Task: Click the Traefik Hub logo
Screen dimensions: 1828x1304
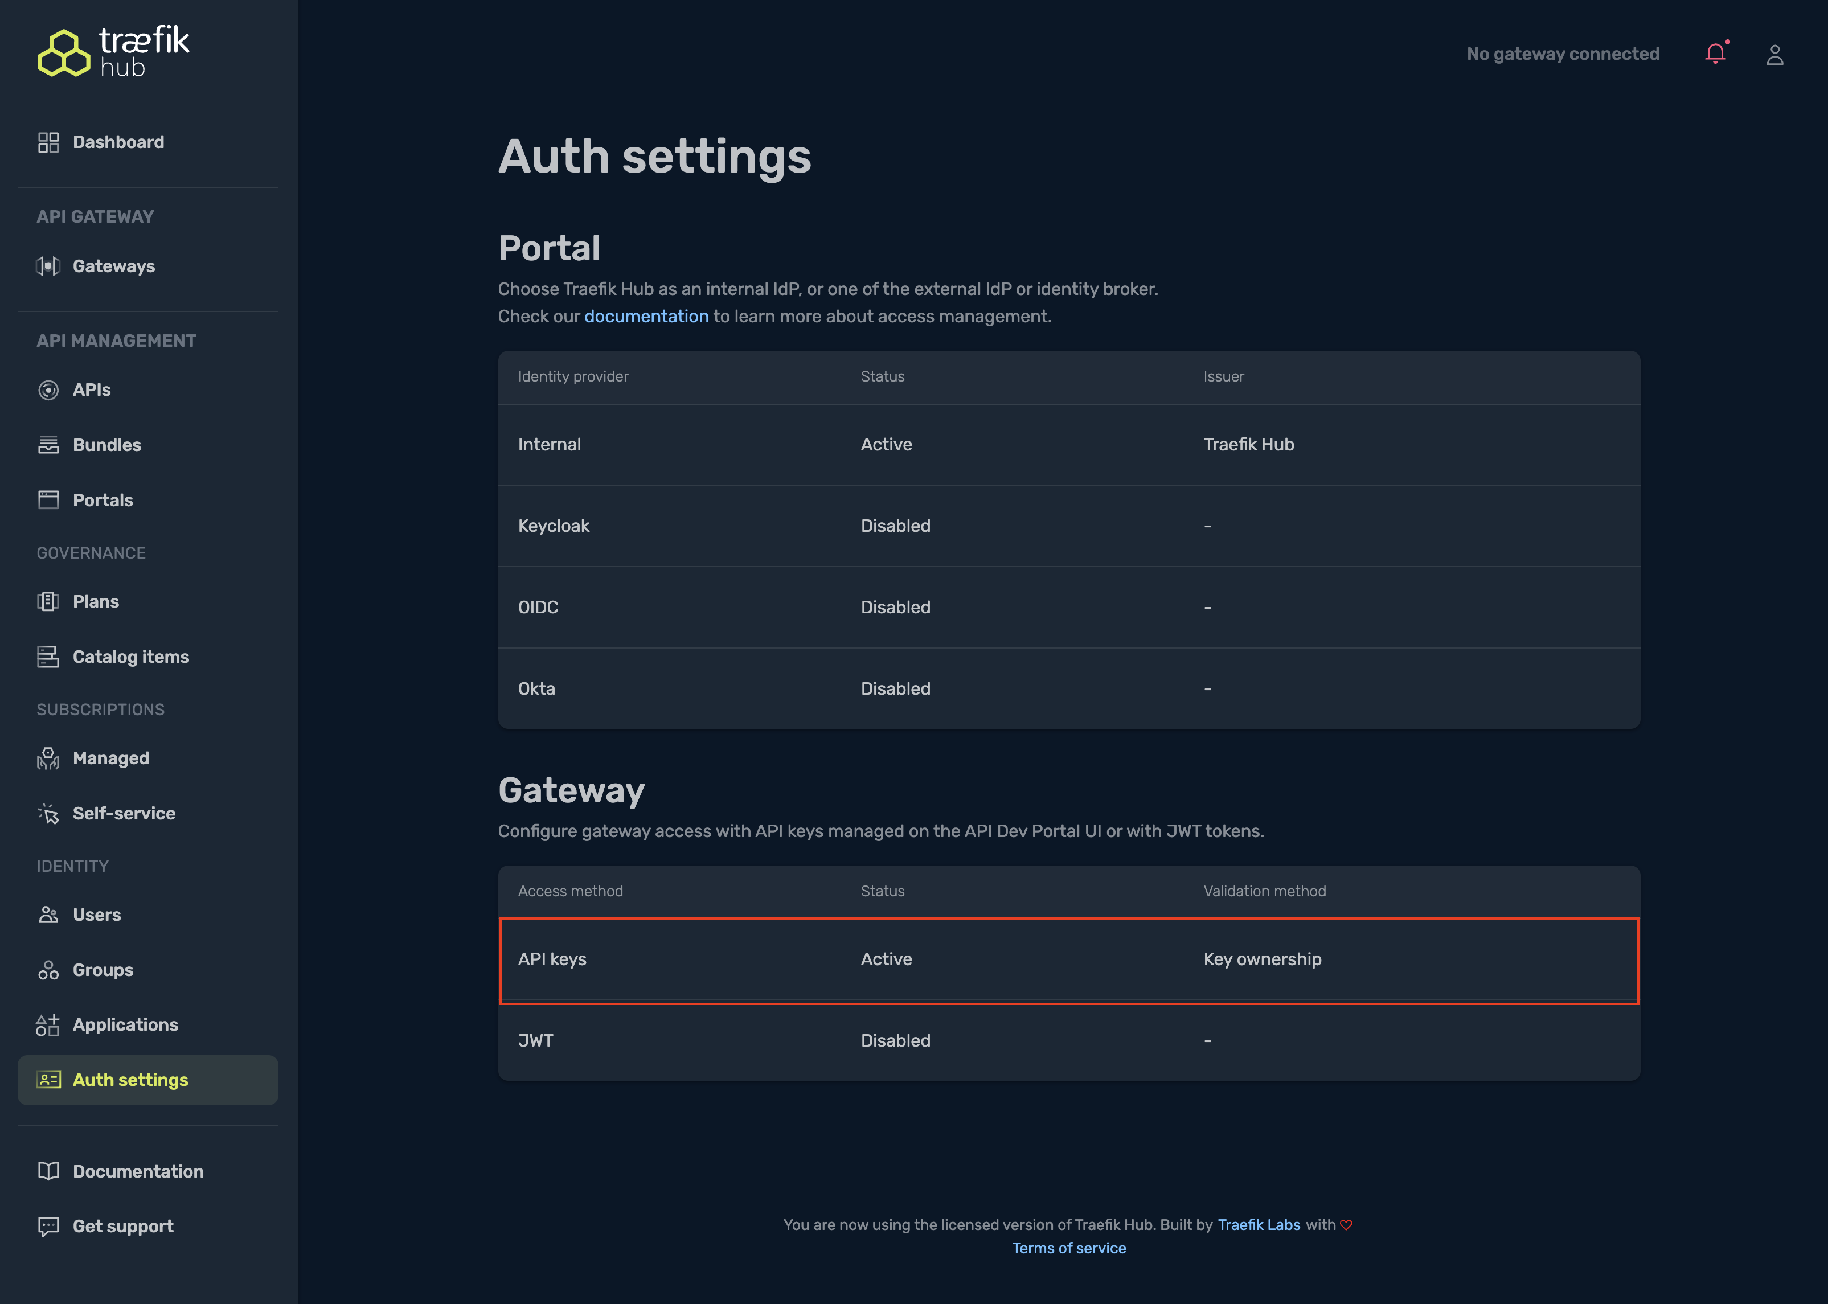Action: [x=113, y=52]
